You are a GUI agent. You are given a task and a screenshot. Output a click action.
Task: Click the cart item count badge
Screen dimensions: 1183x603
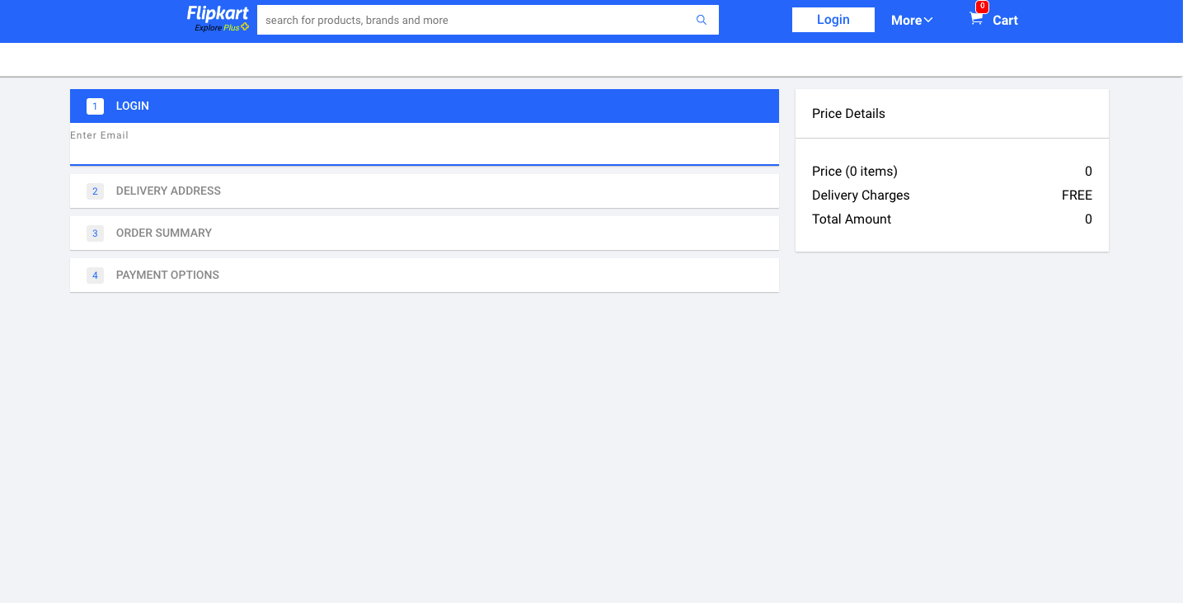(982, 7)
